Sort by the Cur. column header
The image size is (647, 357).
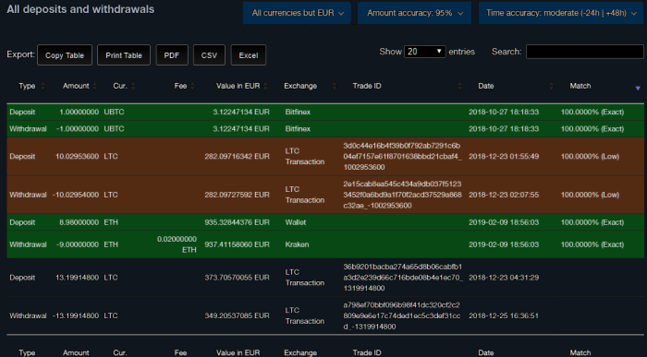(120, 86)
